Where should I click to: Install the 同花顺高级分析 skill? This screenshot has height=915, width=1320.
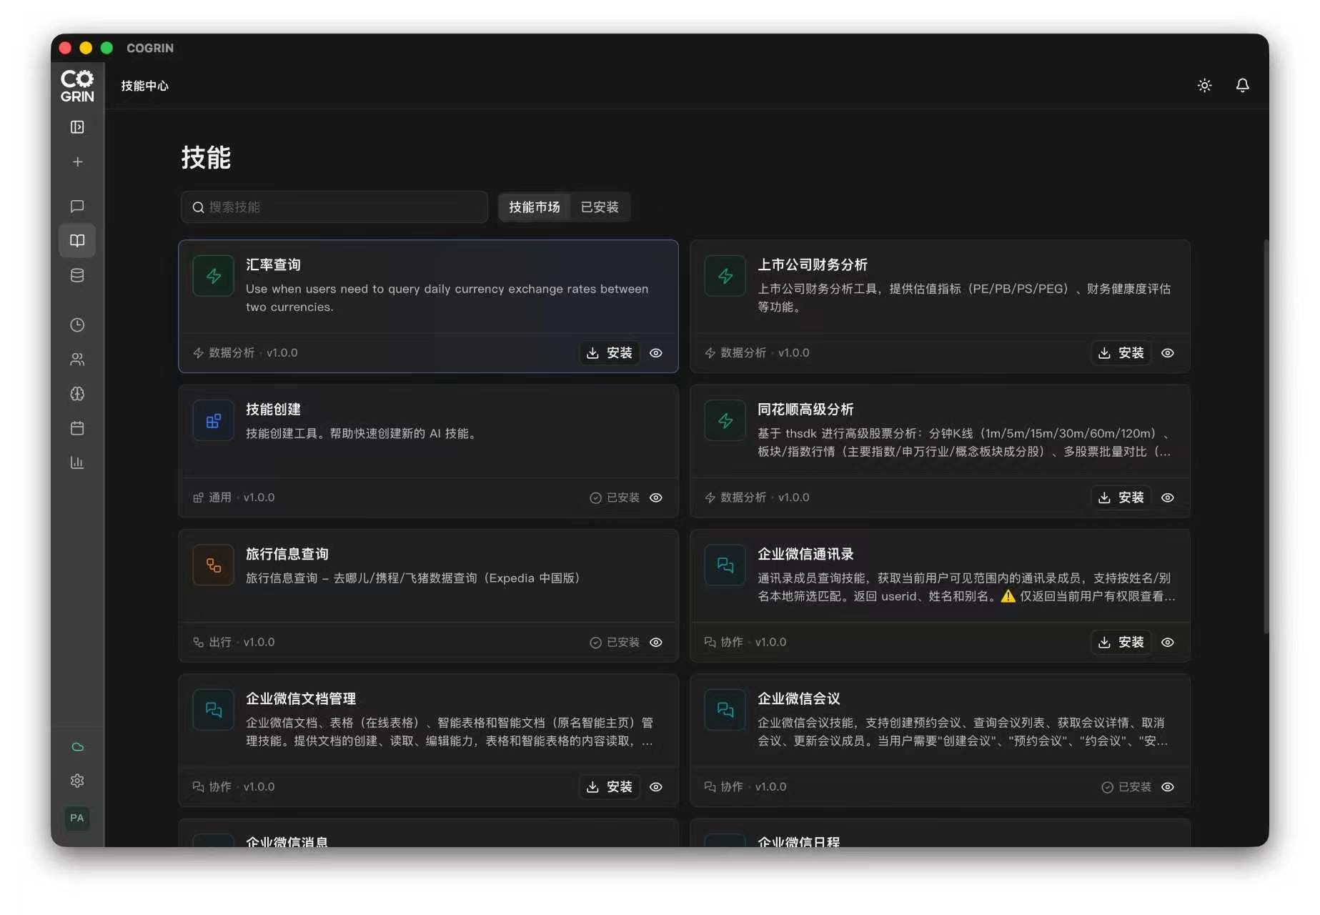click(1121, 498)
